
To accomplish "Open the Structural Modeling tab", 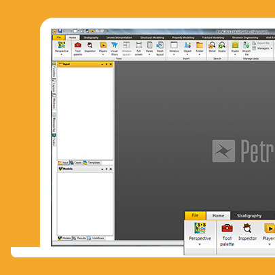I will (x=152, y=37).
